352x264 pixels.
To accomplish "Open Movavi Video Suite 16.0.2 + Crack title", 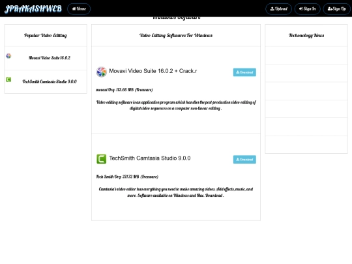I will [153, 71].
